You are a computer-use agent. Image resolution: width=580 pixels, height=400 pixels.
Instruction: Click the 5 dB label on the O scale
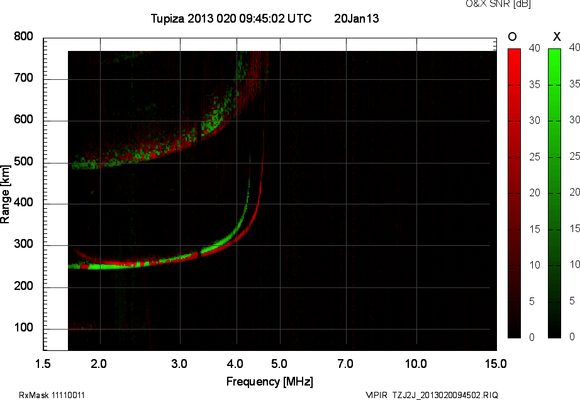click(532, 301)
